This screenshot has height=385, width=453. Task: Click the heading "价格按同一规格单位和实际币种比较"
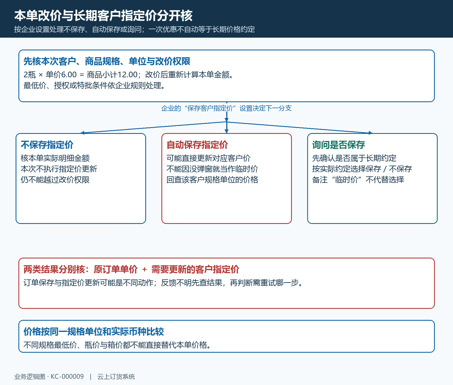(x=94, y=332)
